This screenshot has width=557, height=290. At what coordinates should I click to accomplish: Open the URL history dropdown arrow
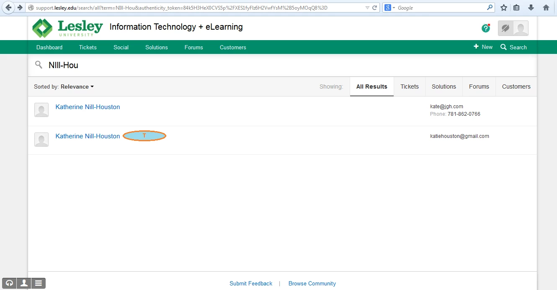pos(367,8)
